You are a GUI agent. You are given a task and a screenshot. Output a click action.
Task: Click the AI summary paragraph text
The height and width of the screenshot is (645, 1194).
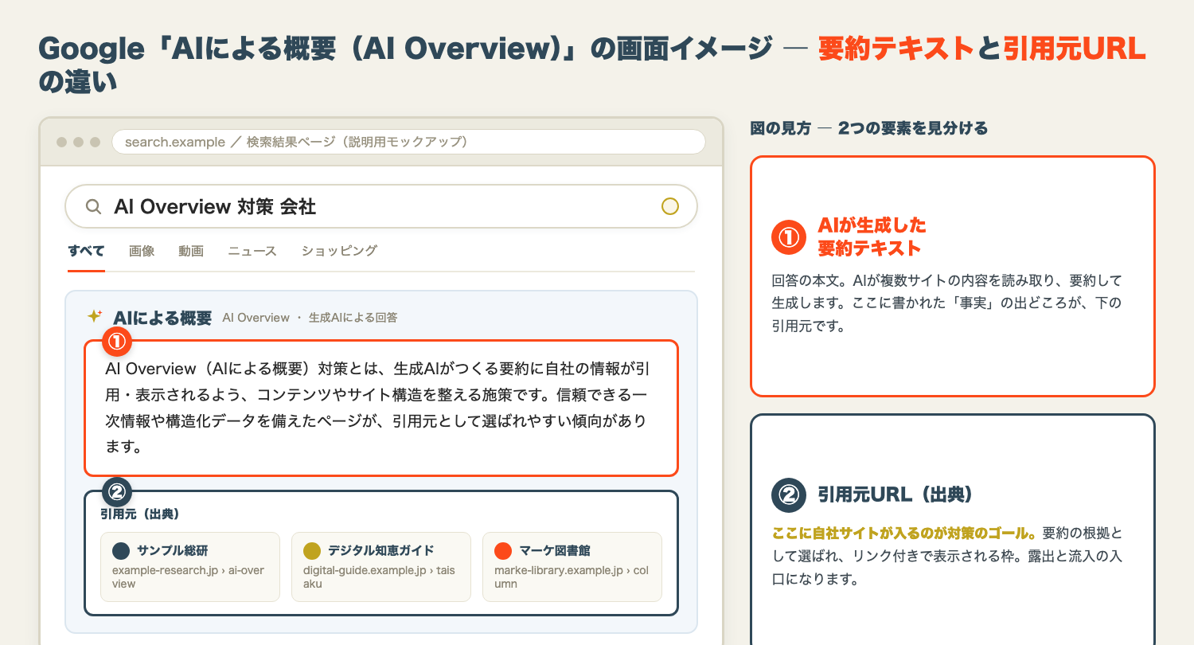[376, 408]
